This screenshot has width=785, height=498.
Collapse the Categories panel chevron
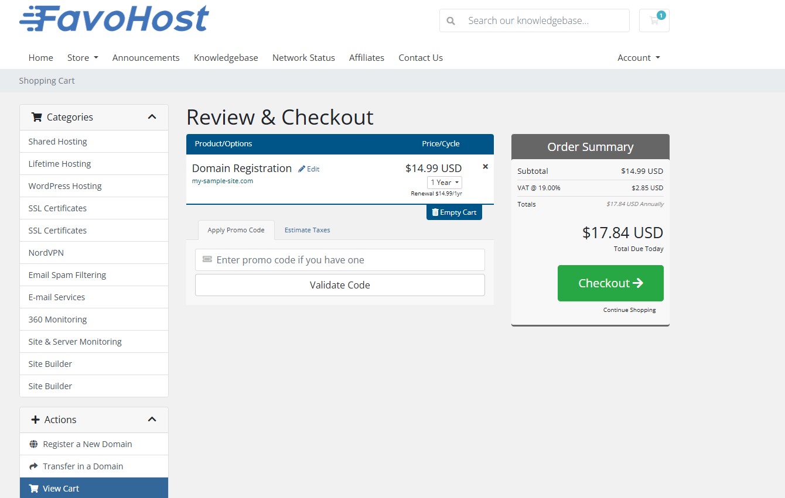[152, 117]
